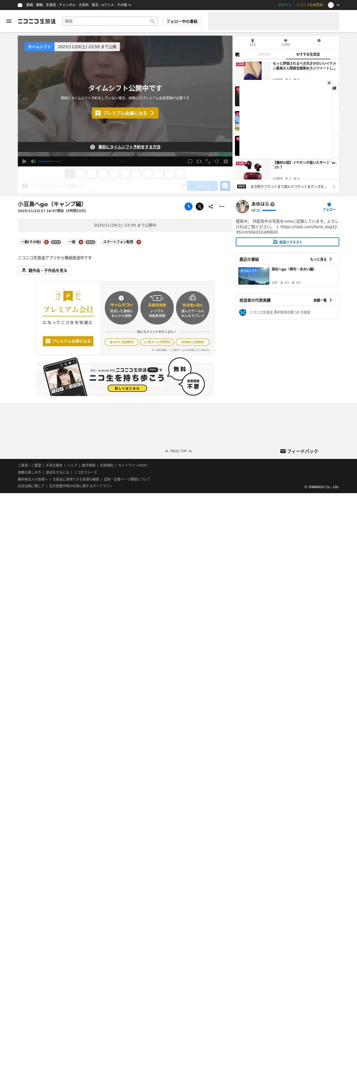Open the share icon options

211,206
